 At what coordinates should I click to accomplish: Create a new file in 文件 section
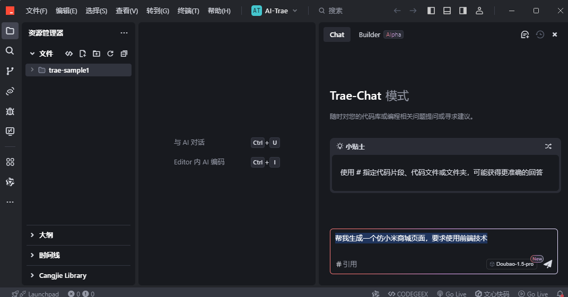point(83,54)
